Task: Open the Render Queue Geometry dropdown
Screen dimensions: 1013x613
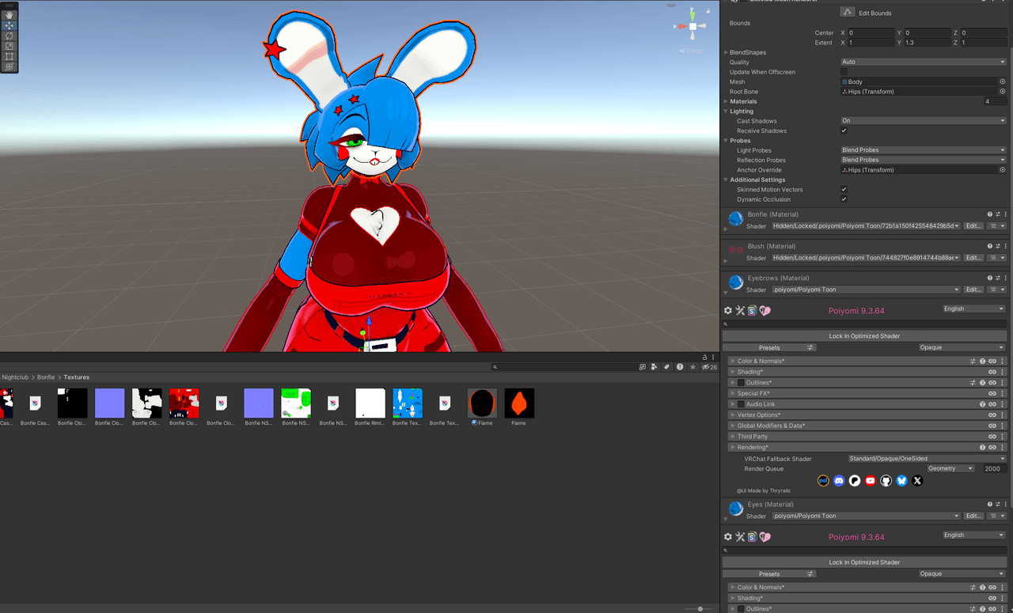Action: 950,469
